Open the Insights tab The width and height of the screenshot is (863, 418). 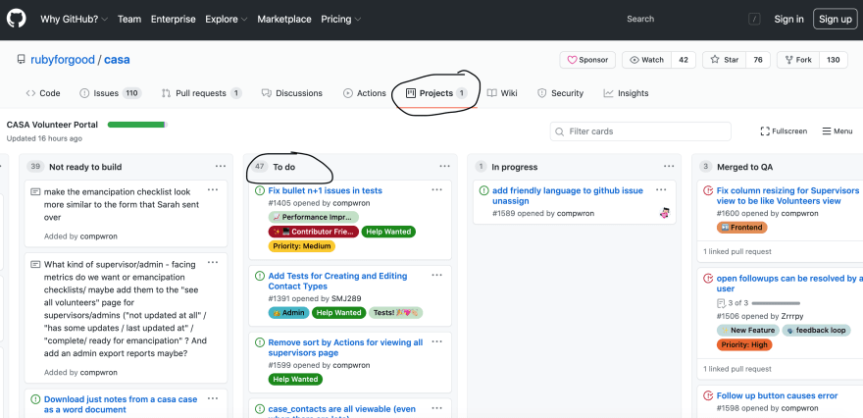pyautogui.click(x=626, y=93)
